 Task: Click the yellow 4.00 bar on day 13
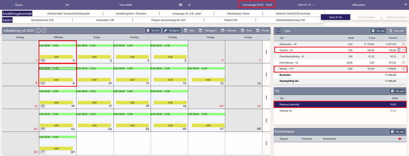point(208,80)
